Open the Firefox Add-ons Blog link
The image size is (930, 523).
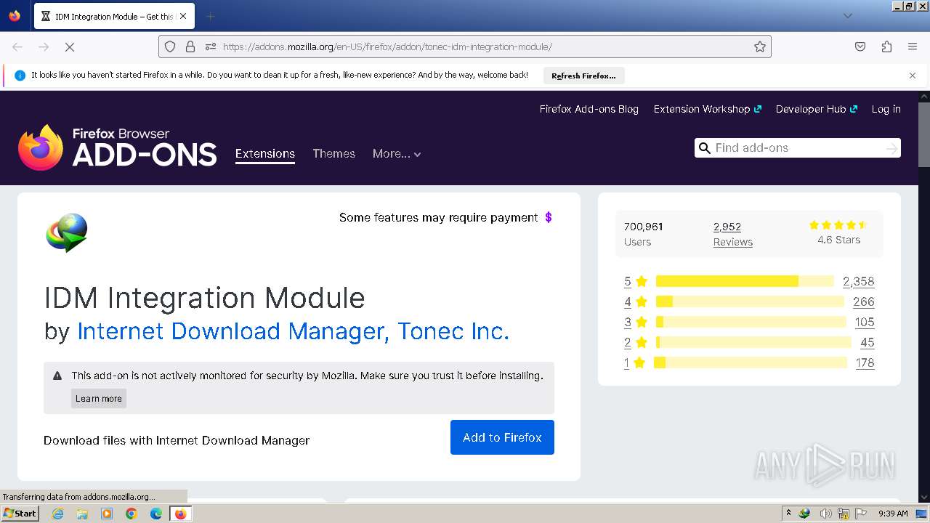(x=589, y=109)
